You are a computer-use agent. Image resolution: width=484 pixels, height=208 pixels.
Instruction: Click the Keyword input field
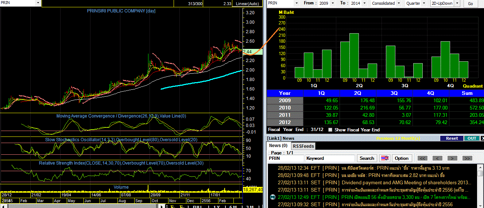330,158
